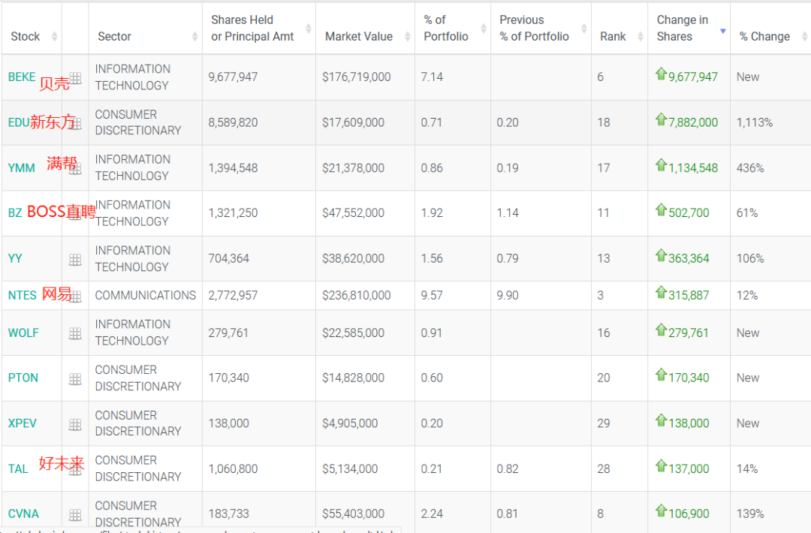811x533 pixels.
Task: Sort by Sector column header
Action: tap(114, 36)
